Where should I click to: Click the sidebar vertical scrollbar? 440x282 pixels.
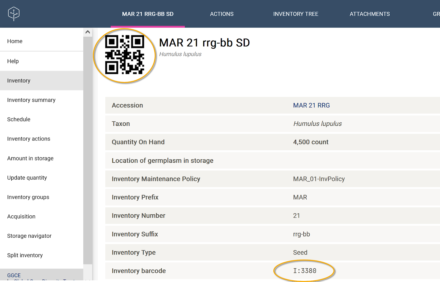[x=88, y=150]
